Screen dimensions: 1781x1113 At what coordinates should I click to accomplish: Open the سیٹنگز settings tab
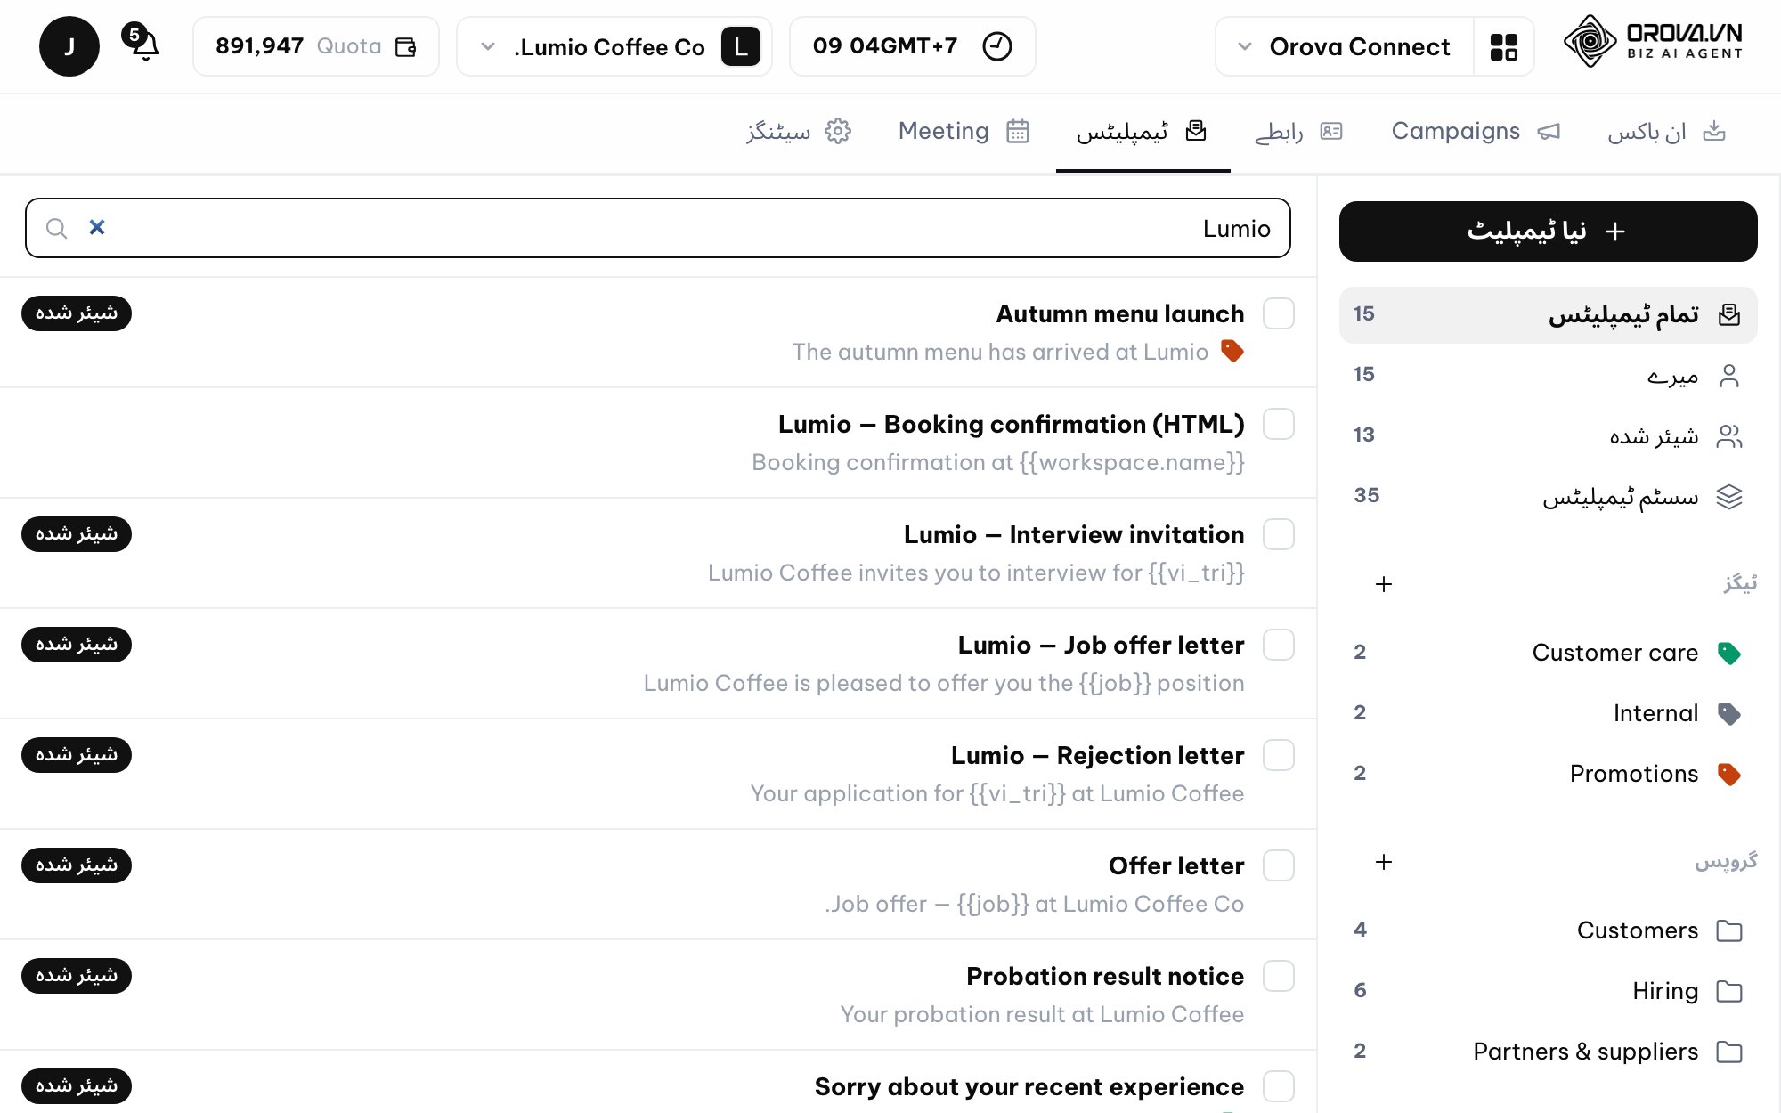(799, 132)
